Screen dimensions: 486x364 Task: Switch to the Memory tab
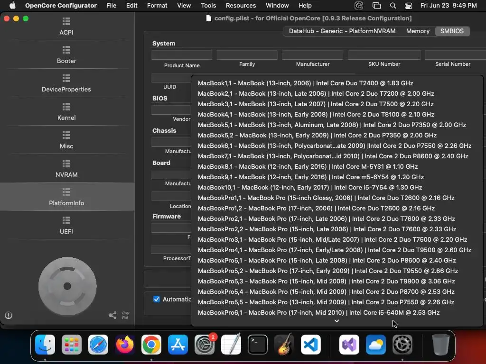(x=418, y=31)
